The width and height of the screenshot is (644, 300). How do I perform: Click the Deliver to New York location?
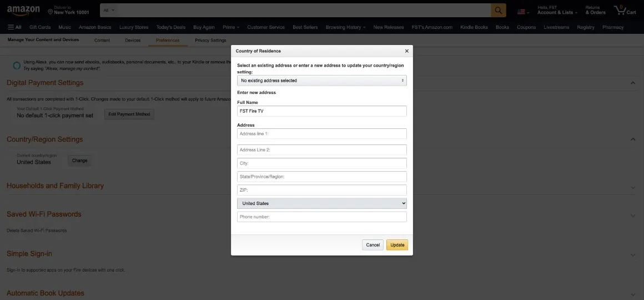point(69,10)
